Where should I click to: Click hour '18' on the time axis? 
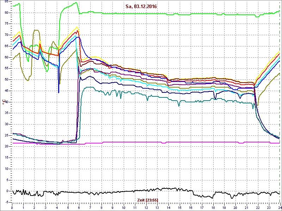213,207
